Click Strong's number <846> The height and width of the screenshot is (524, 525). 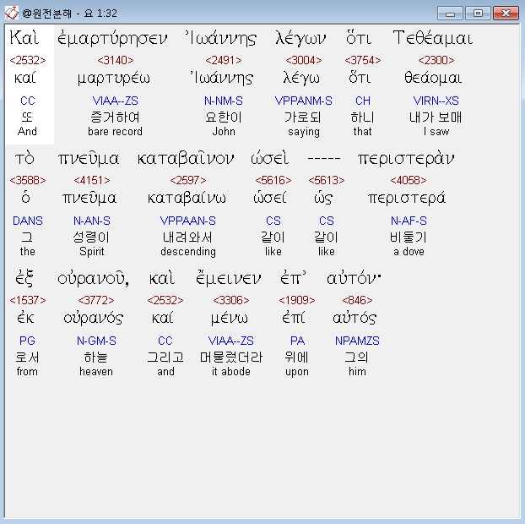point(357,300)
